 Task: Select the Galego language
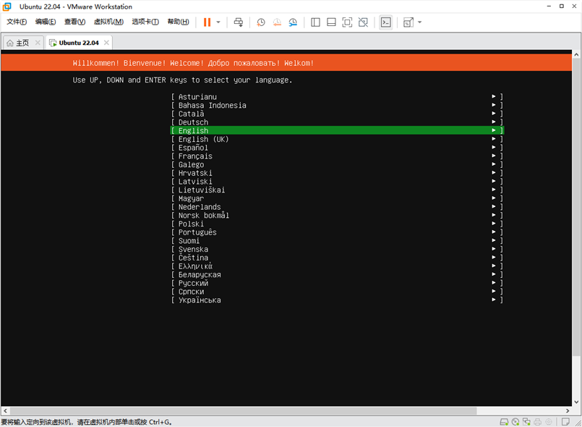pos(337,164)
